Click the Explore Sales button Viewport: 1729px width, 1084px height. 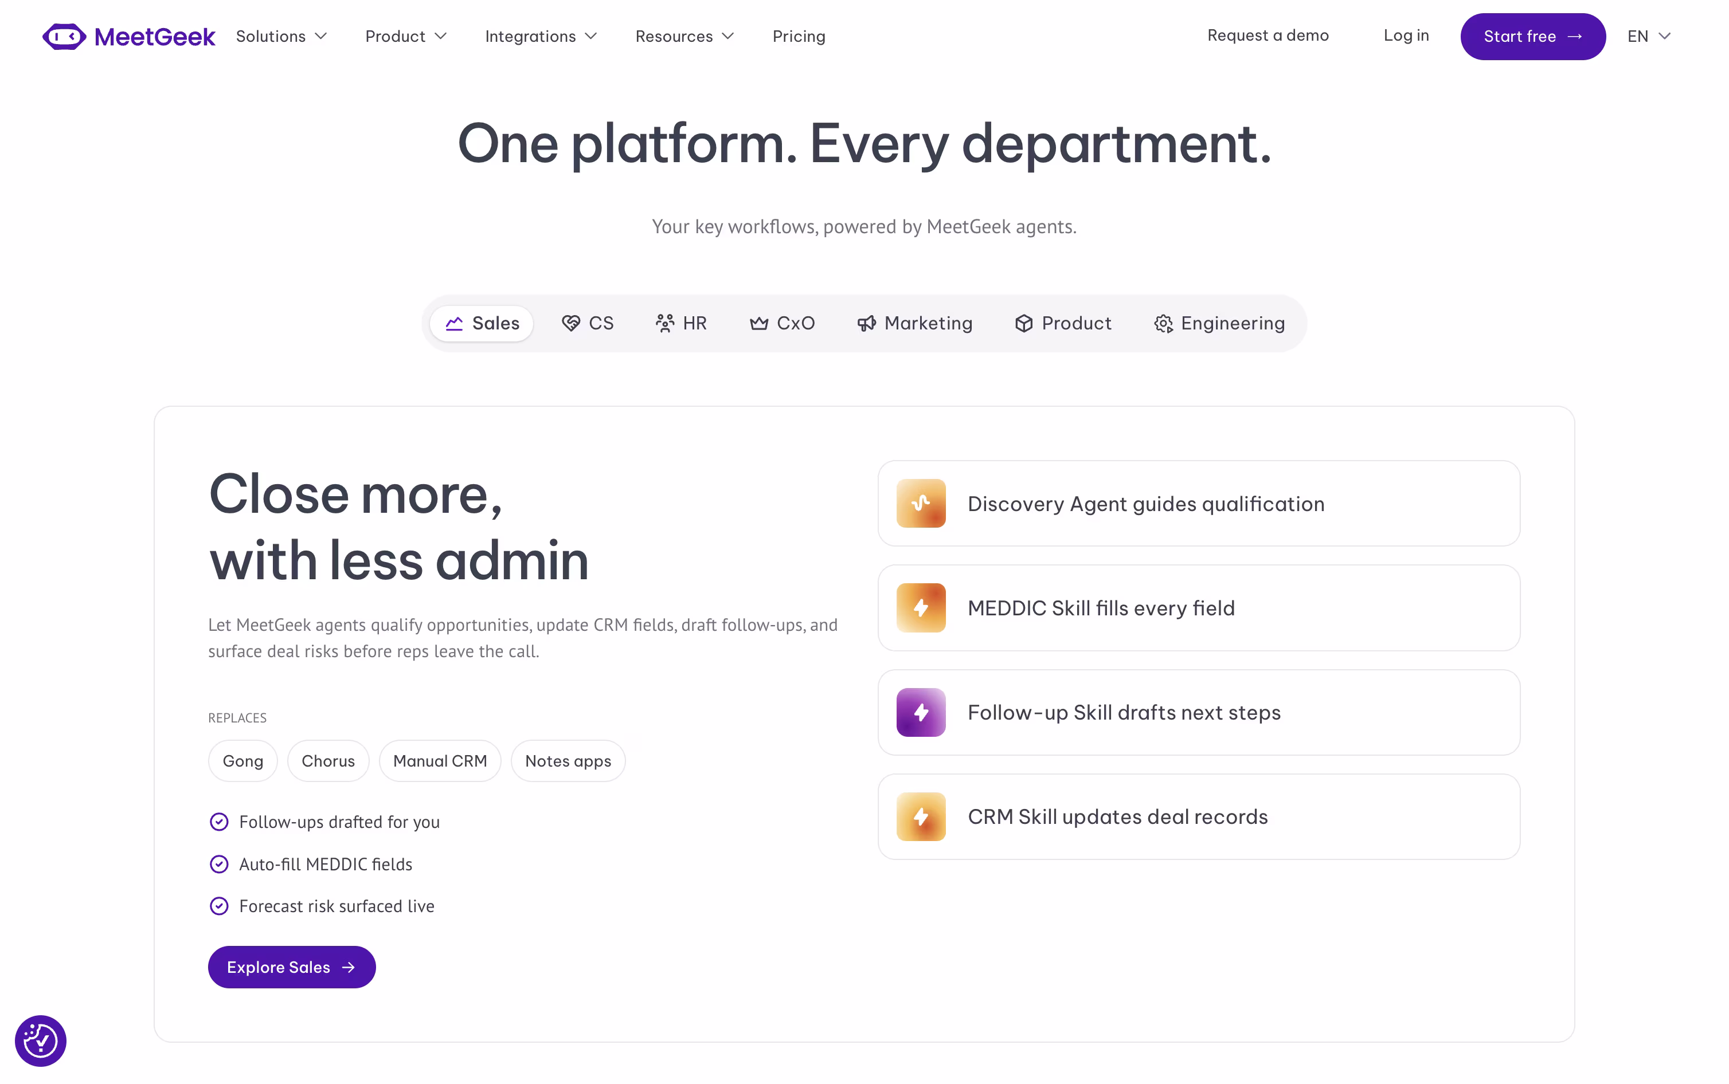click(x=292, y=967)
